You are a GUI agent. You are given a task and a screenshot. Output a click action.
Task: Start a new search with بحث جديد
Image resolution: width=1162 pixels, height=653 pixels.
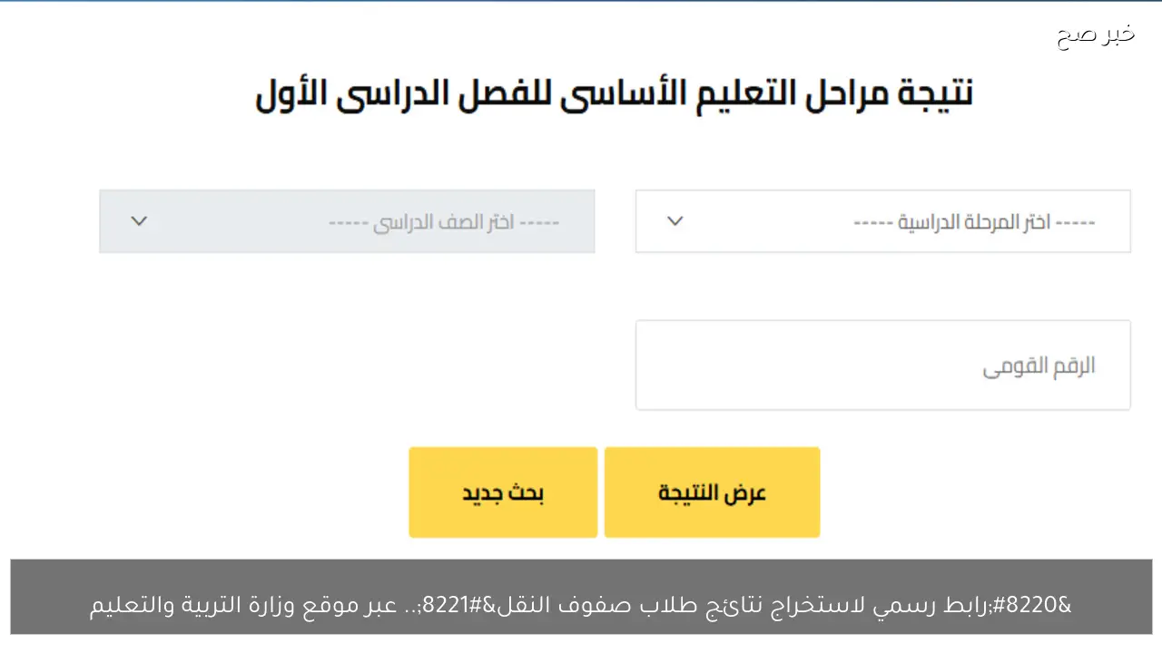click(x=503, y=492)
